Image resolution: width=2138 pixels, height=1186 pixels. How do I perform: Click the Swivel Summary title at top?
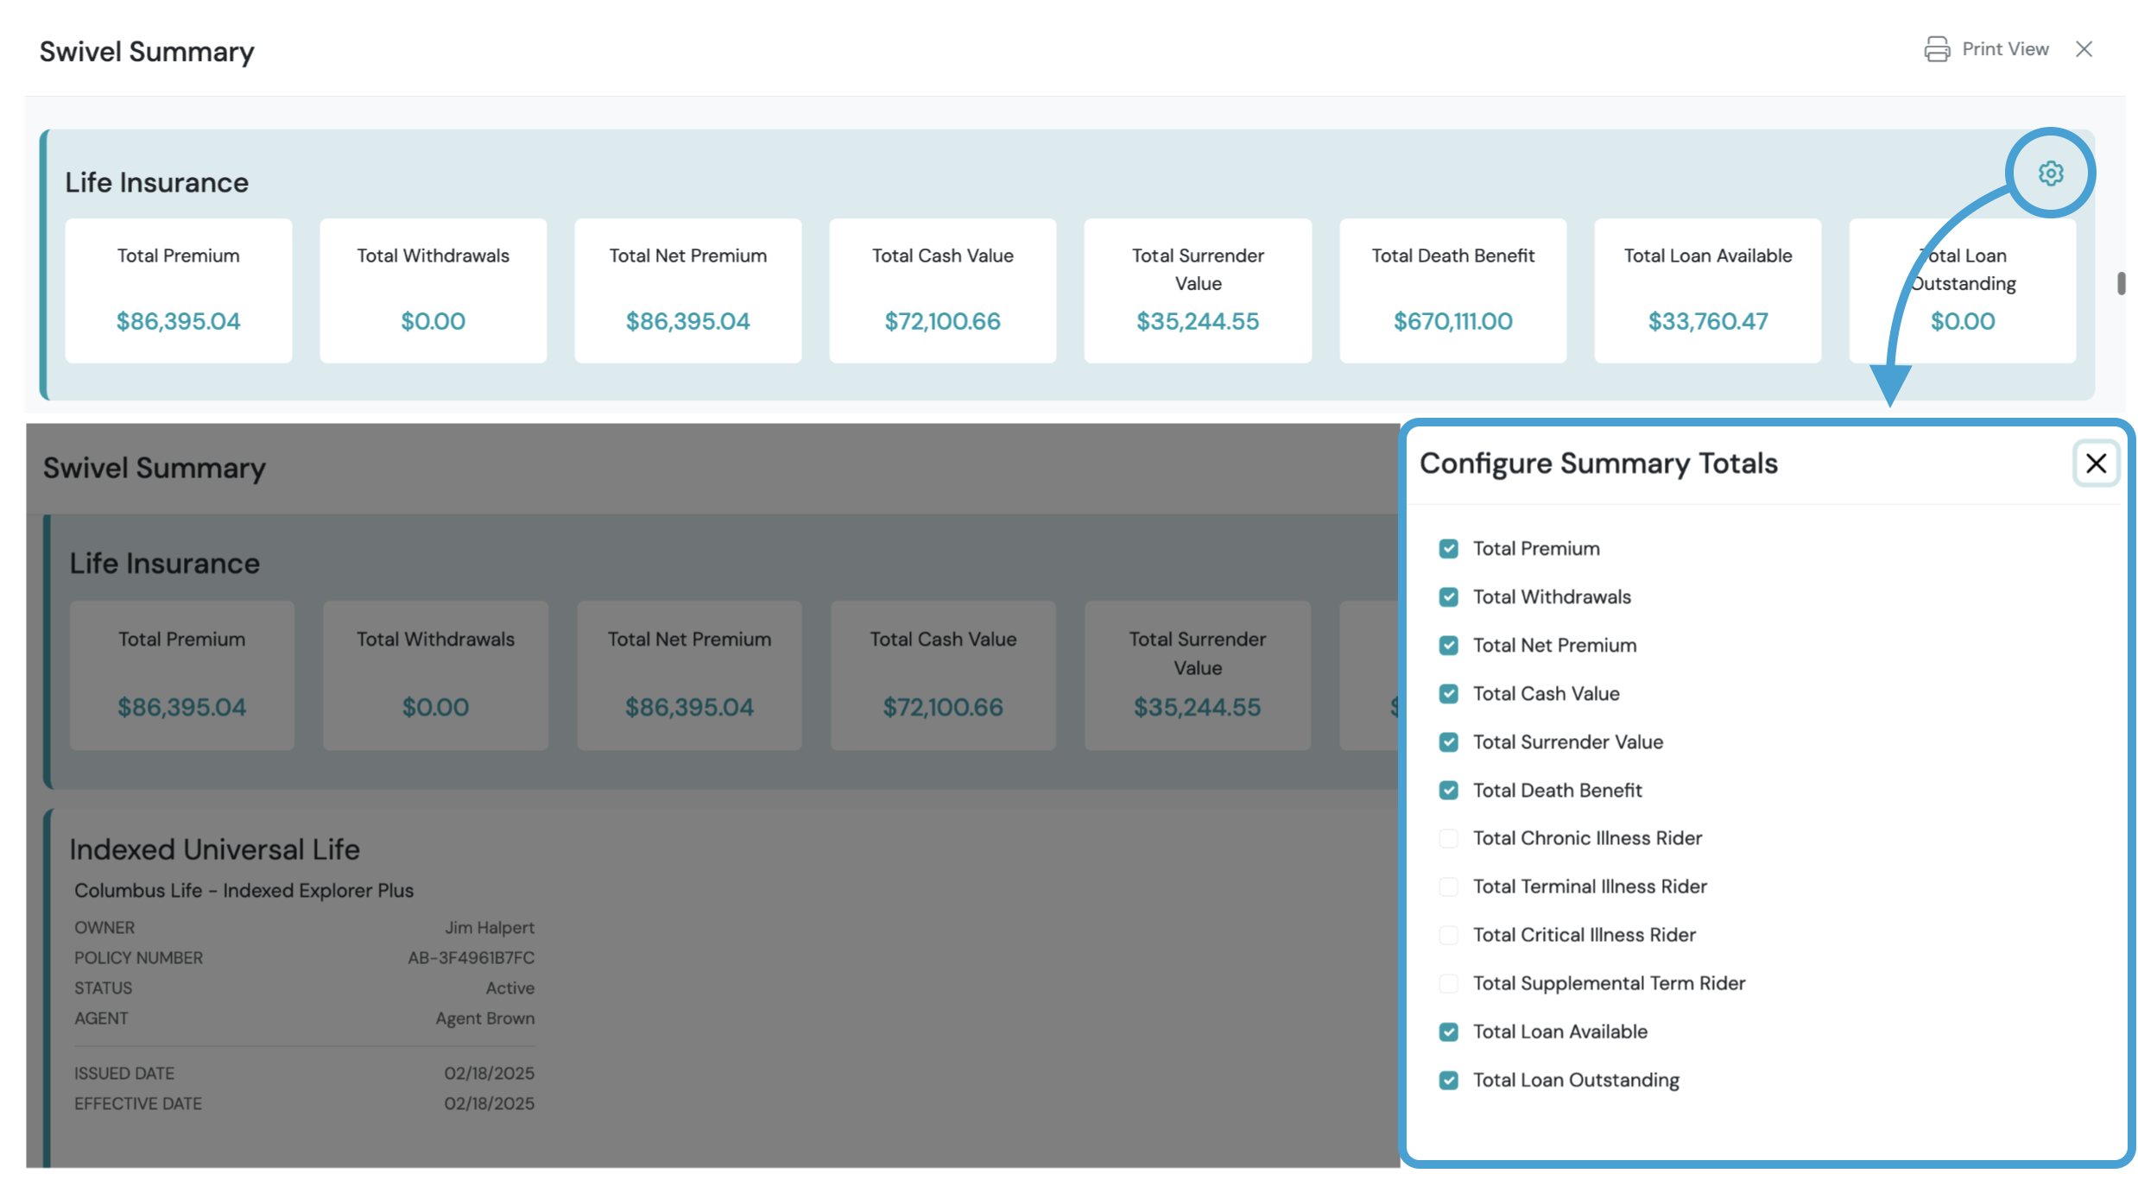147,52
